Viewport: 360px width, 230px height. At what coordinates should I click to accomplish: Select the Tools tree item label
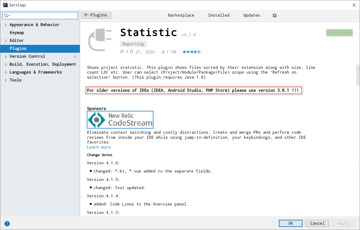(15, 80)
